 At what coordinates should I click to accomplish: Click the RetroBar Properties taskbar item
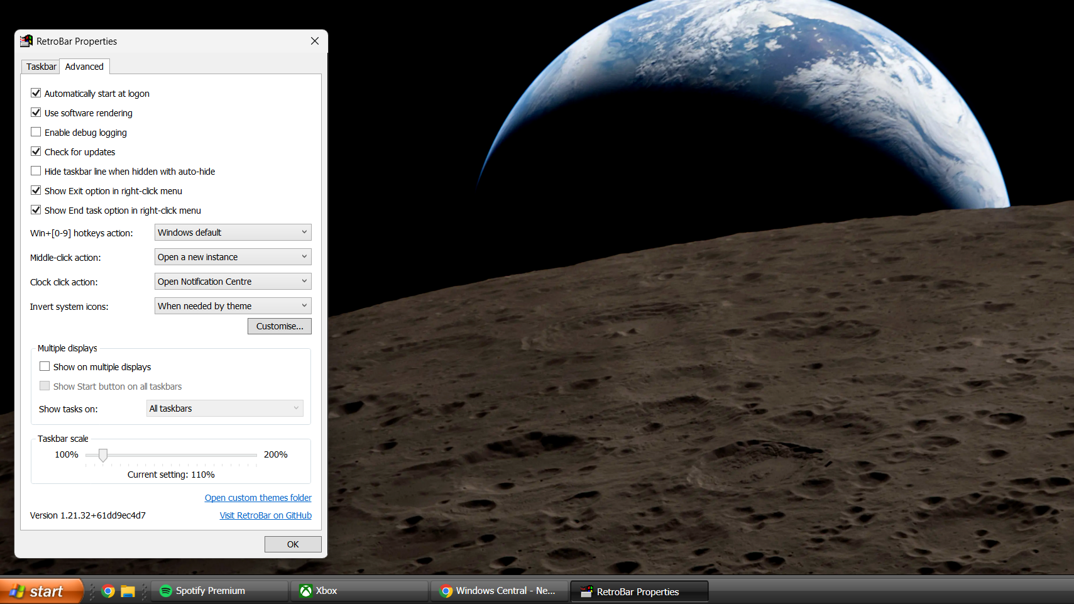tap(638, 591)
